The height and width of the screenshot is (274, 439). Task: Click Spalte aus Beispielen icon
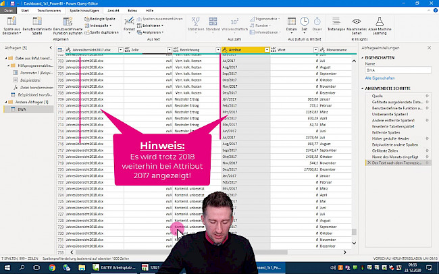(11, 23)
